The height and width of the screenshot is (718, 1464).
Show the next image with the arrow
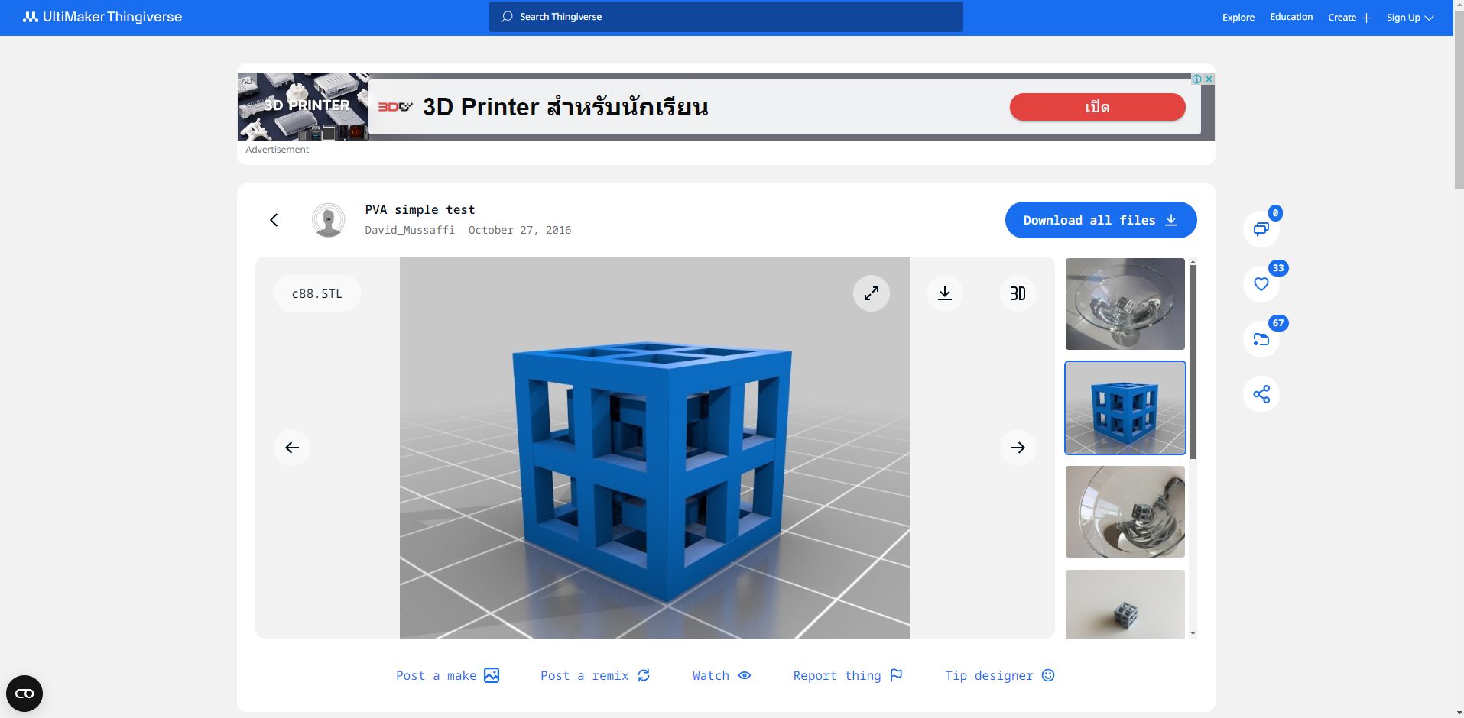[x=1017, y=447]
